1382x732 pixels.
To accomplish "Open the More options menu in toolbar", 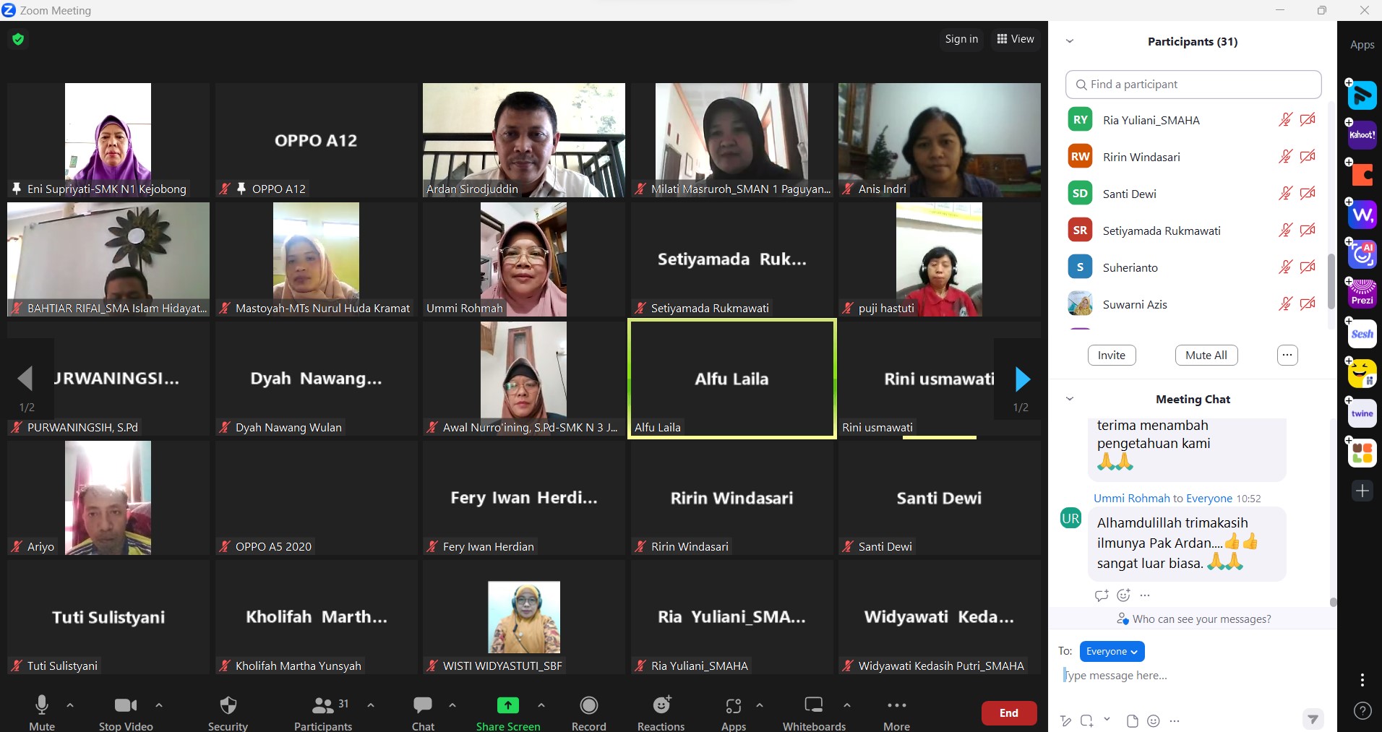I will tap(896, 712).
